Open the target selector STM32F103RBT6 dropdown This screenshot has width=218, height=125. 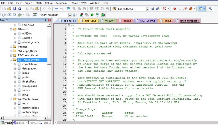(x=70, y=15)
